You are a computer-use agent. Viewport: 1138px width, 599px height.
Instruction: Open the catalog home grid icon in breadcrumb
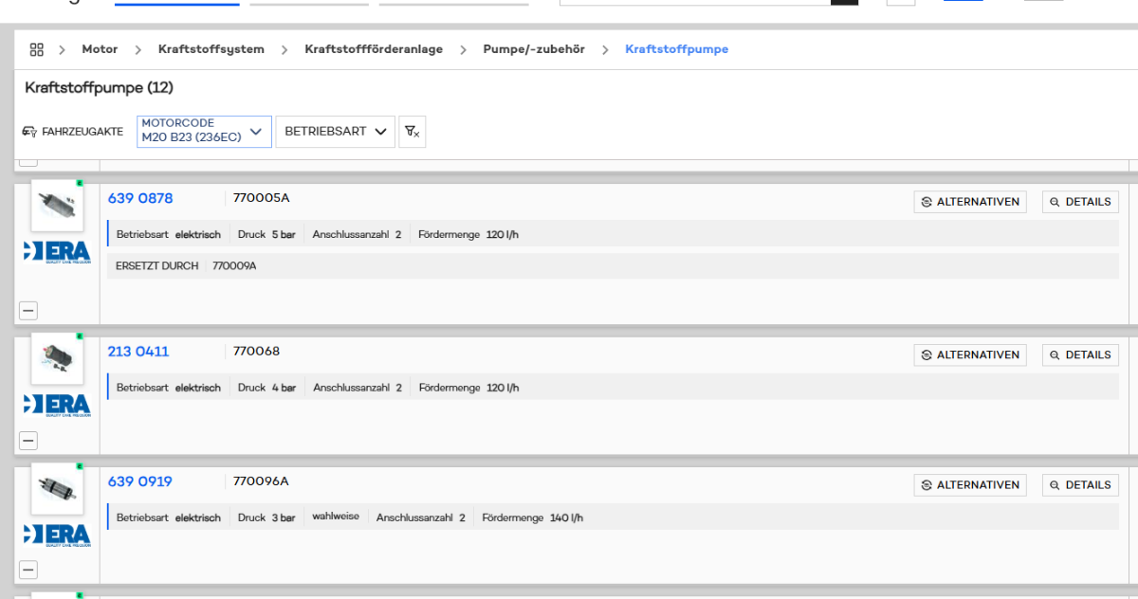click(x=37, y=49)
